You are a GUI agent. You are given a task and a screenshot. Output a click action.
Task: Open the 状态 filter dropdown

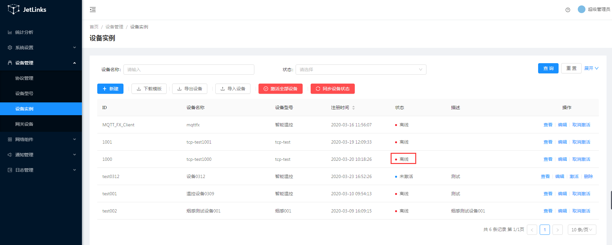(x=361, y=70)
